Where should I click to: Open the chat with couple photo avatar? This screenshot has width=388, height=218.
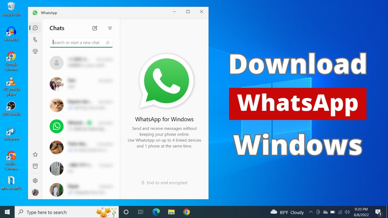[81, 84]
